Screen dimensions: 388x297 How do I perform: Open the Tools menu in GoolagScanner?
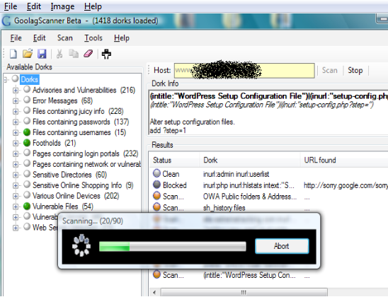(x=93, y=37)
